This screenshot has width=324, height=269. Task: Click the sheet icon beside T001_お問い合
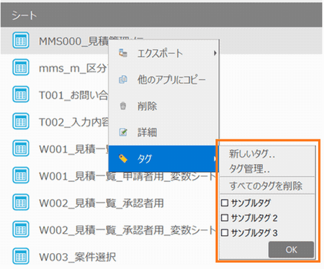(21, 94)
